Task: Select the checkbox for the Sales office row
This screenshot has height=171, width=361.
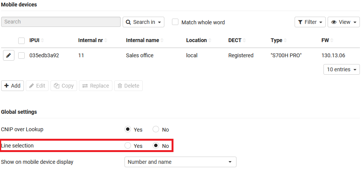Action: 22,55
